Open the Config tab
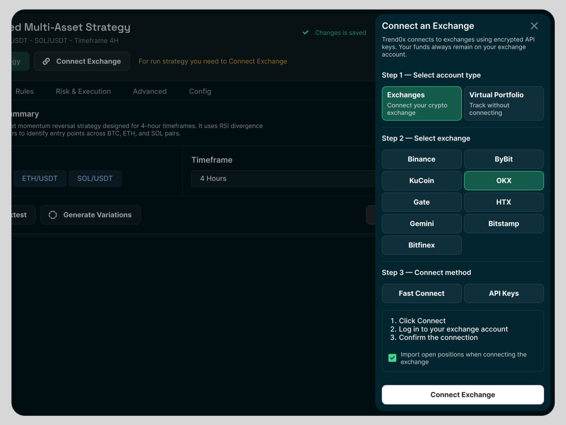This screenshot has width=566, height=425. (x=200, y=91)
